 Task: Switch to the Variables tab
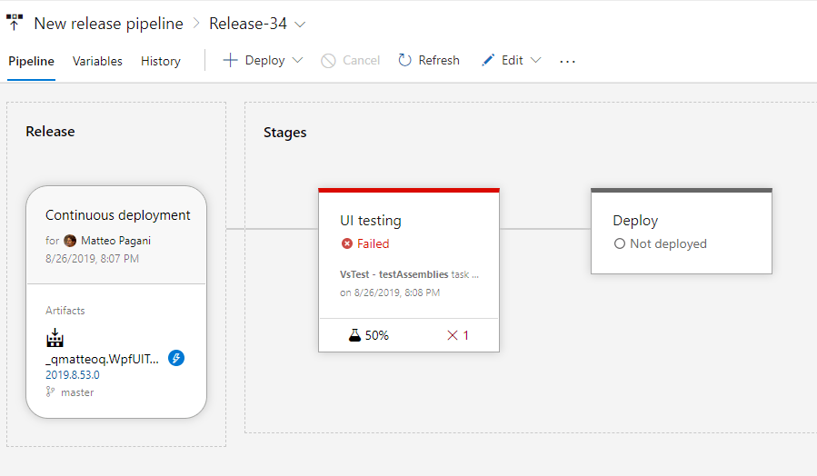click(97, 61)
